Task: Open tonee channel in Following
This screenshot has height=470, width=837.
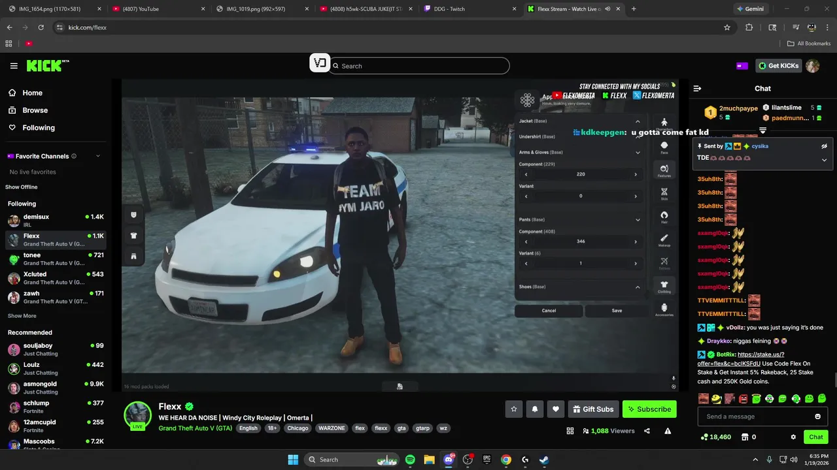Action: tap(56, 259)
